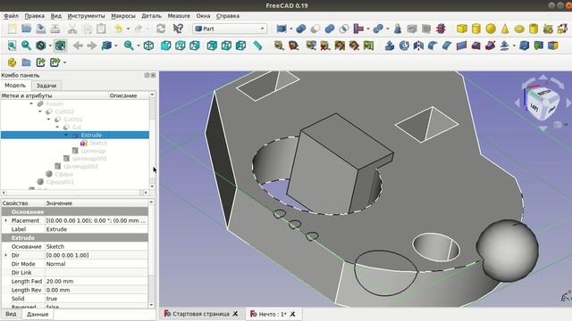Select Цилиндр001 in model tree
Screen dimensions: 572x321
pyautogui.click(x=89, y=159)
